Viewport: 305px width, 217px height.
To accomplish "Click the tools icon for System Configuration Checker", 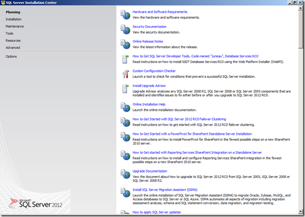I will 126,74.
